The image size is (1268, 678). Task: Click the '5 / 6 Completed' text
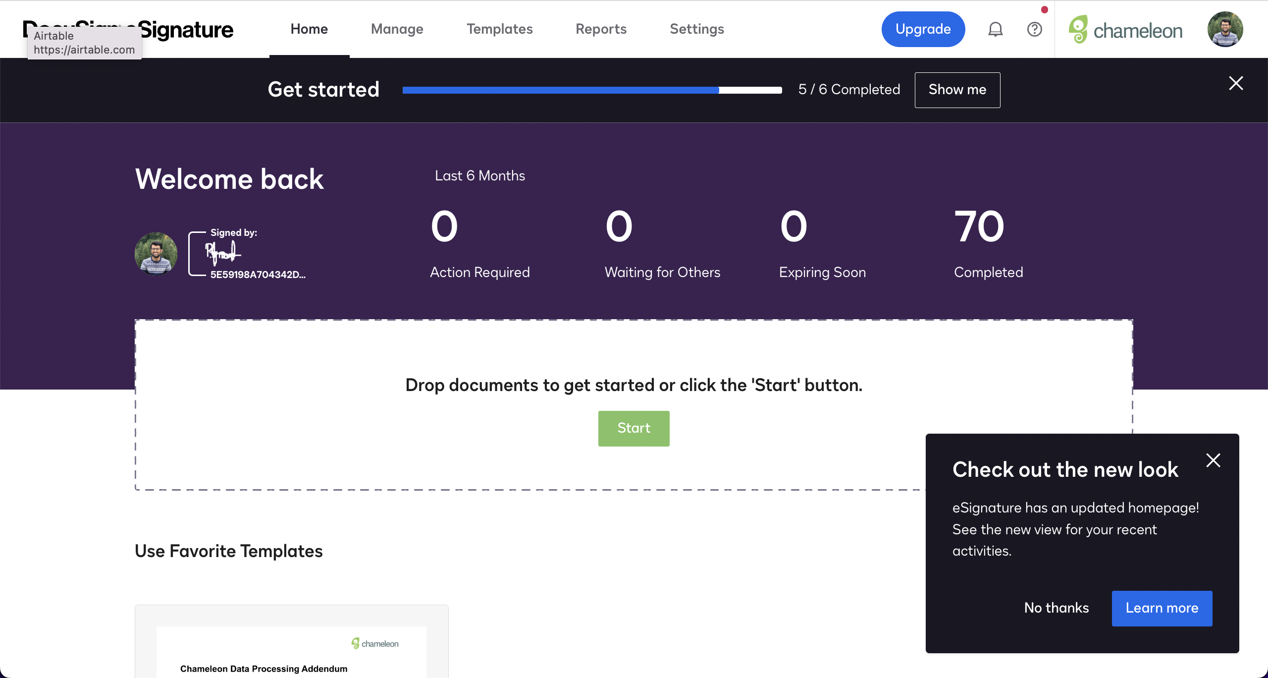point(849,90)
